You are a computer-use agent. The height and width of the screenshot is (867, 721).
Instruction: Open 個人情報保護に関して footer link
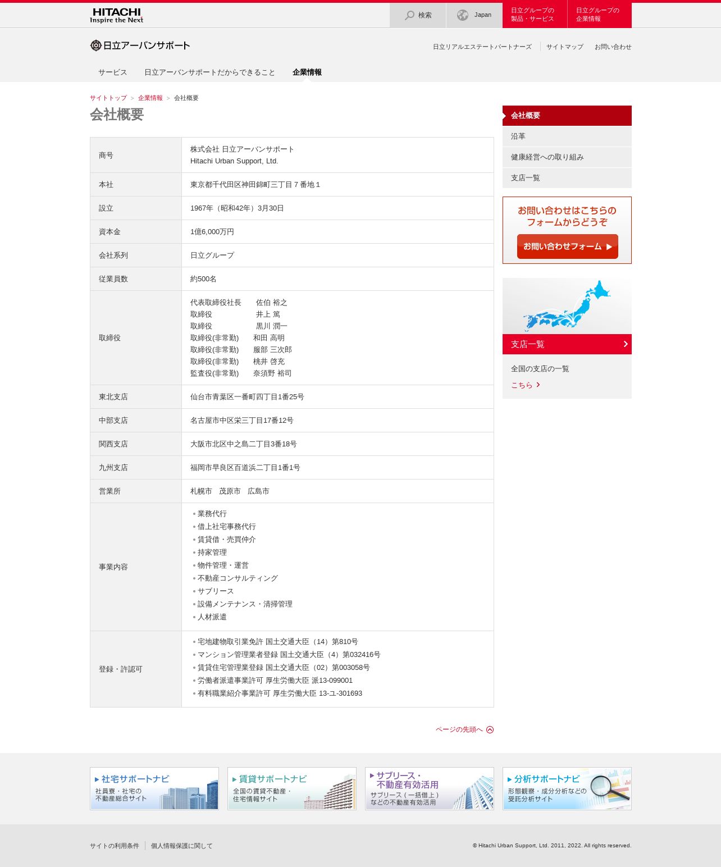point(182,846)
